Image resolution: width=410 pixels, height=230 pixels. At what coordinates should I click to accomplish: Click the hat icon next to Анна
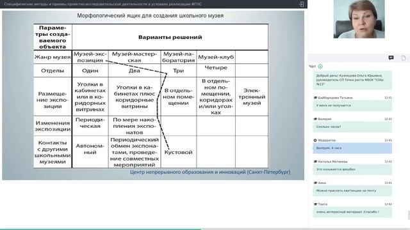[x=315, y=183]
